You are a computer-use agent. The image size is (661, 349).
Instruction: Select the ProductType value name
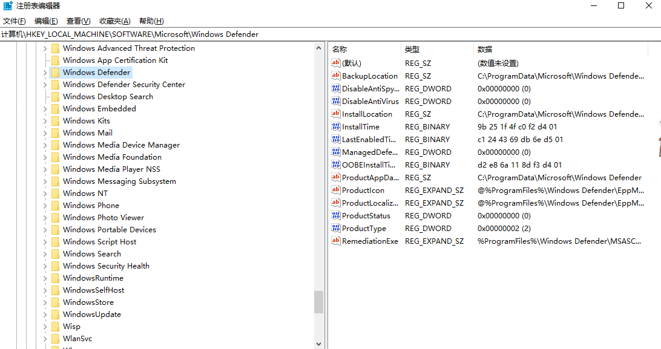364,229
